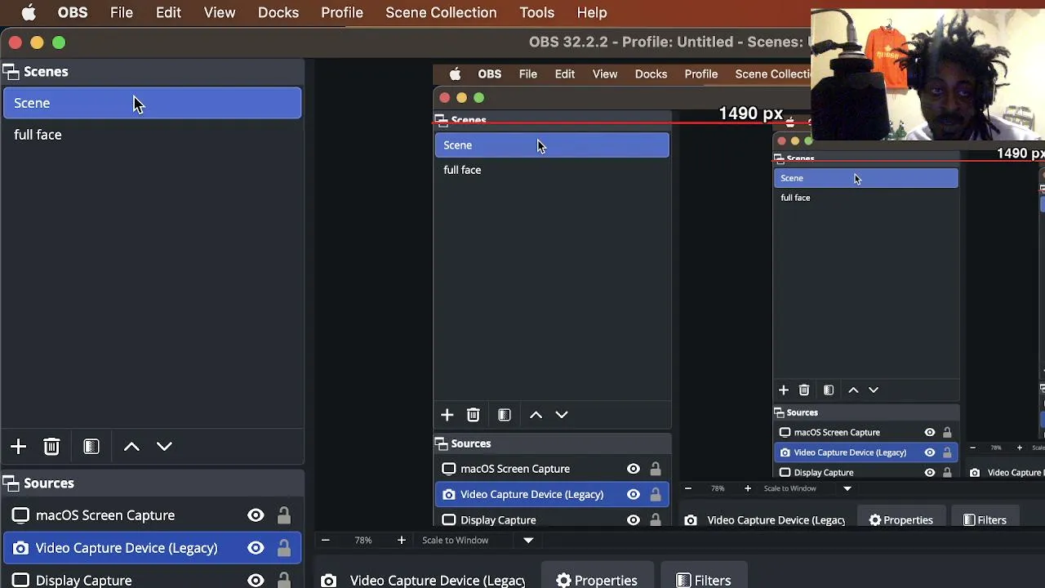Open the File menu in the main menu bar
The width and height of the screenshot is (1045, 588).
(122, 12)
